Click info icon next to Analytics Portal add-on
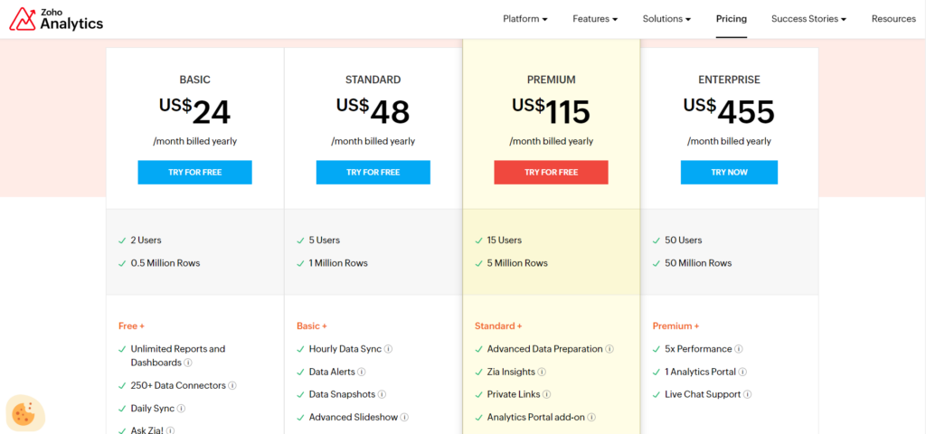This screenshot has width=926, height=434. pyautogui.click(x=591, y=418)
